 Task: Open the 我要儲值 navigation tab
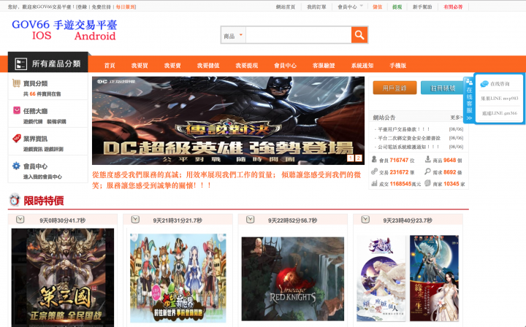(x=208, y=66)
